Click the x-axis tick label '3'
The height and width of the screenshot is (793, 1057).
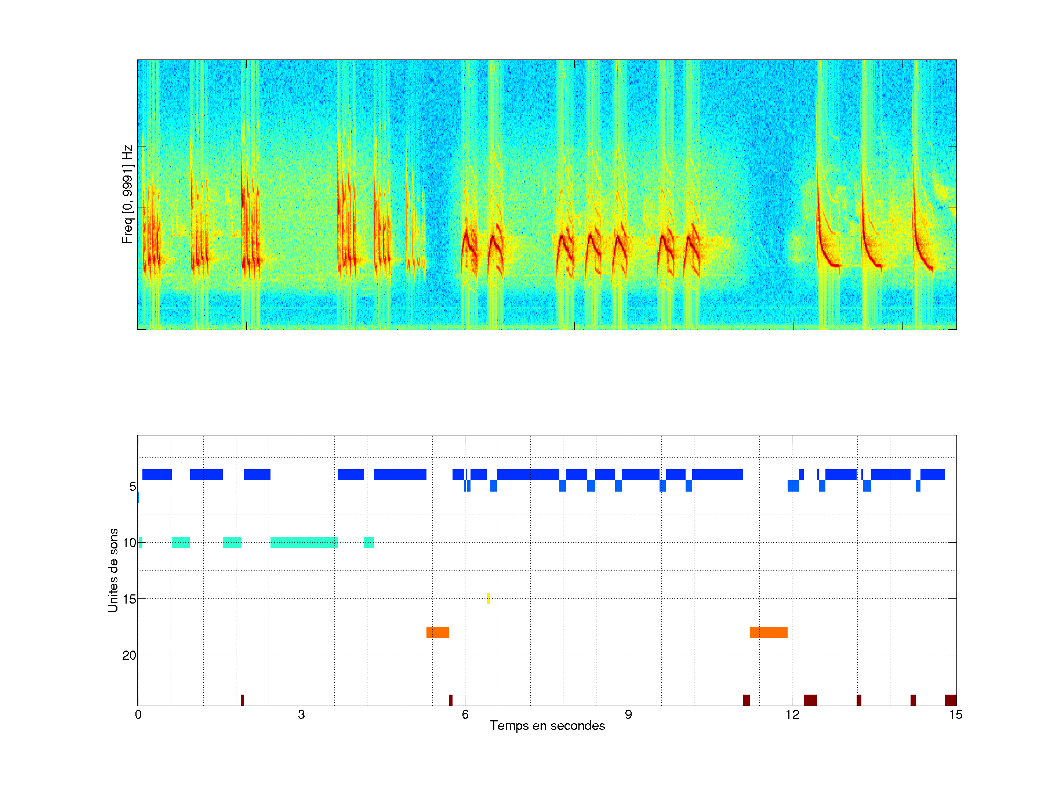click(301, 714)
